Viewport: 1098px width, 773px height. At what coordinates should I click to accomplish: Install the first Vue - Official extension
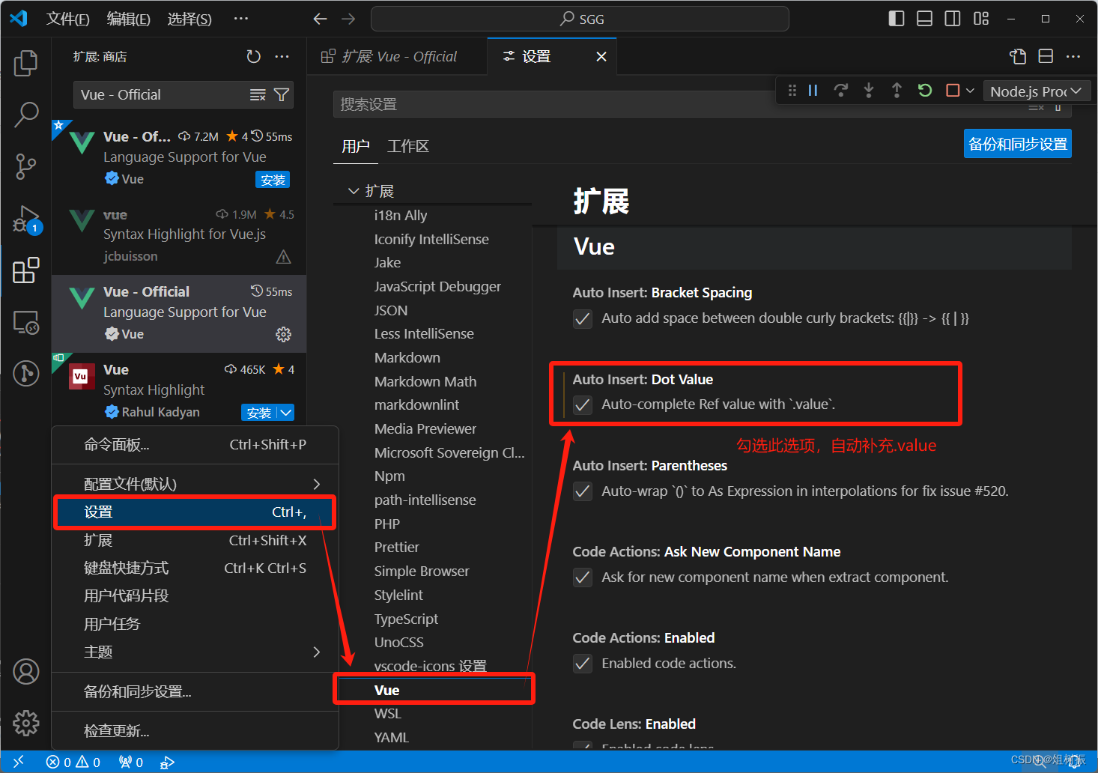pos(273,180)
